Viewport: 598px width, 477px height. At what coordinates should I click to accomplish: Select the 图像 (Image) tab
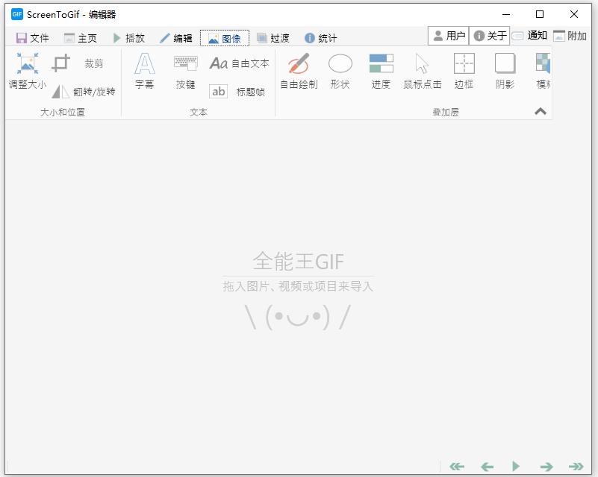point(225,38)
